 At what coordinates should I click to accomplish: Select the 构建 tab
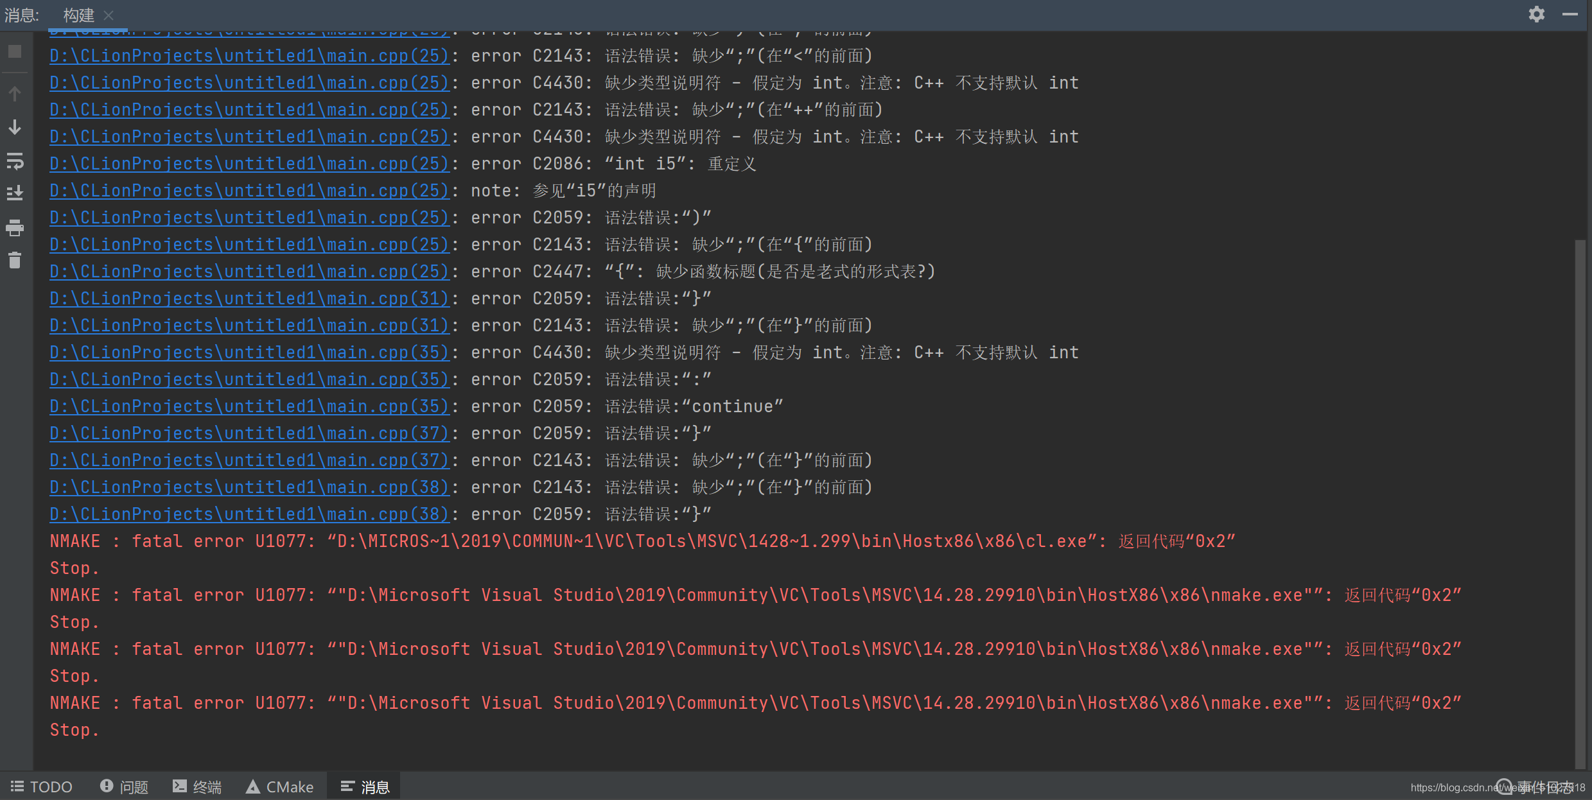pos(78,15)
